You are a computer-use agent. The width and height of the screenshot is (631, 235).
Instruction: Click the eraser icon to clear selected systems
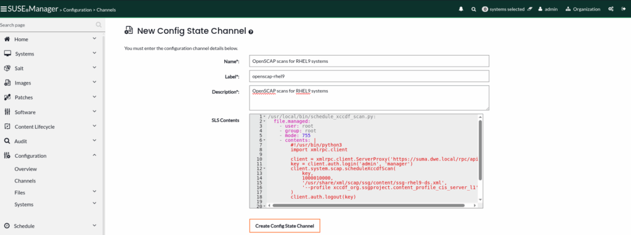coord(530,9)
